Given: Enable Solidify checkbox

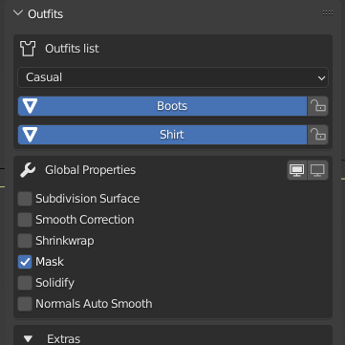Looking at the screenshot, I should pyautogui.click(x=25, y=283).
